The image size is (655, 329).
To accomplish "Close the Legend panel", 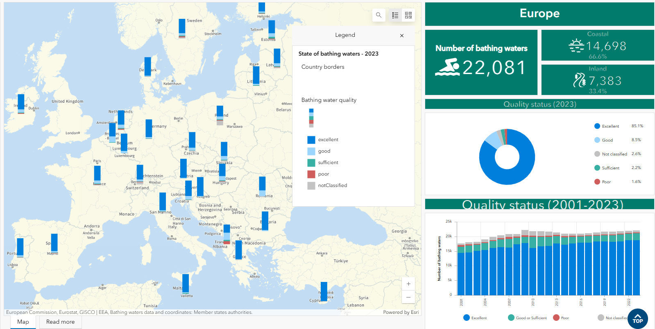I will (x=402, y=36).
